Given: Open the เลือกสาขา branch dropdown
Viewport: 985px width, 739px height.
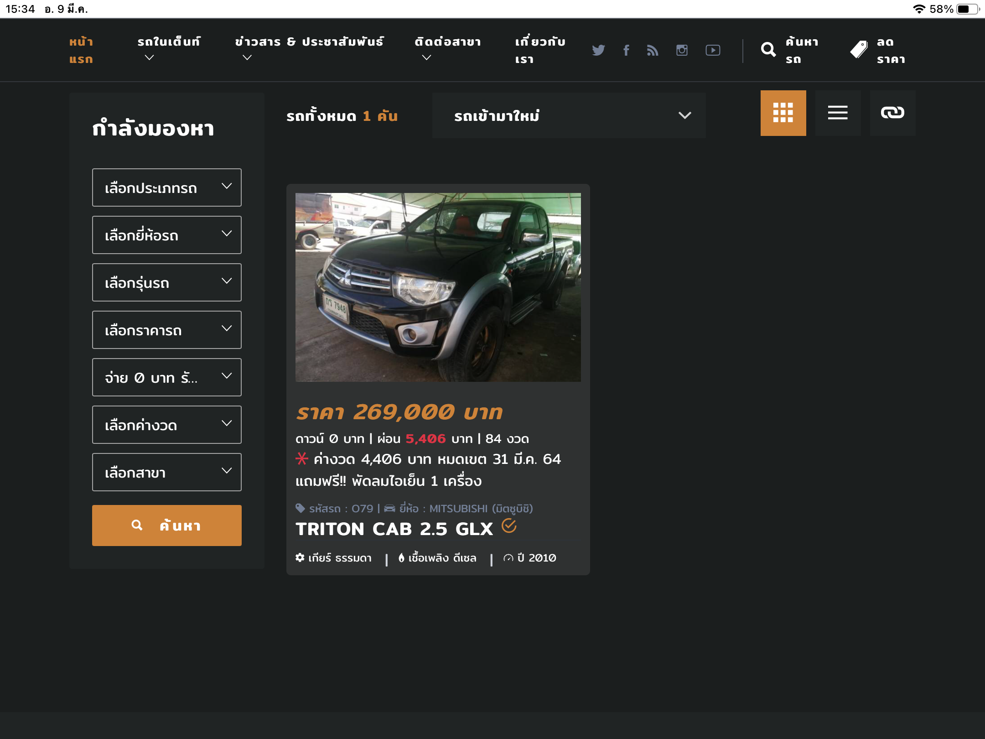Looking at the screenshot, I should pyautogui.click(x=166, y=472).
